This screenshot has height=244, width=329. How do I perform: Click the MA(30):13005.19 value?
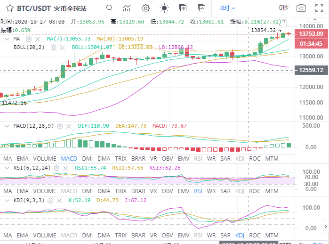point(120,39)
